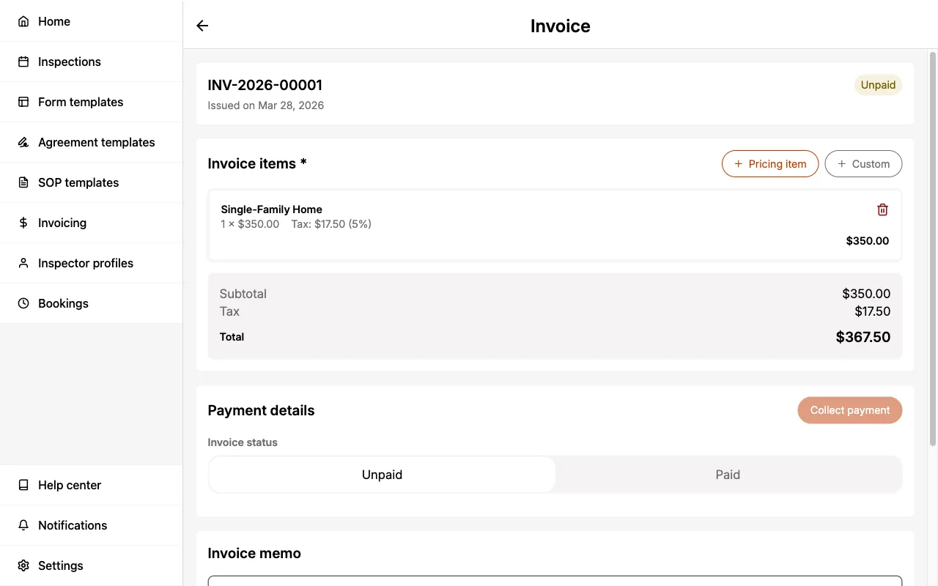Image resolution: width=938 pixels, height=586 pixels.
Task: Navigate to Agreement templates
Action: coord(91,142)
